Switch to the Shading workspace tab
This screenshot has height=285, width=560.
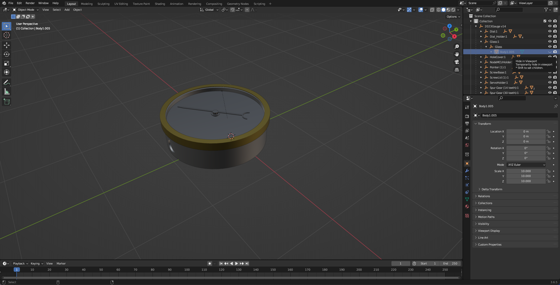[x=160, y=4]
